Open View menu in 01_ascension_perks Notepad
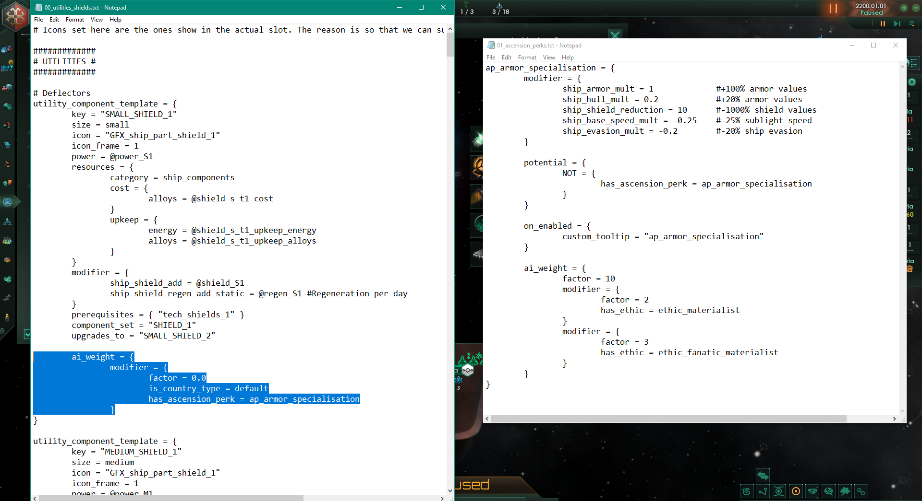The height and width of the screenshot is (501, 922). click(549, 58)
